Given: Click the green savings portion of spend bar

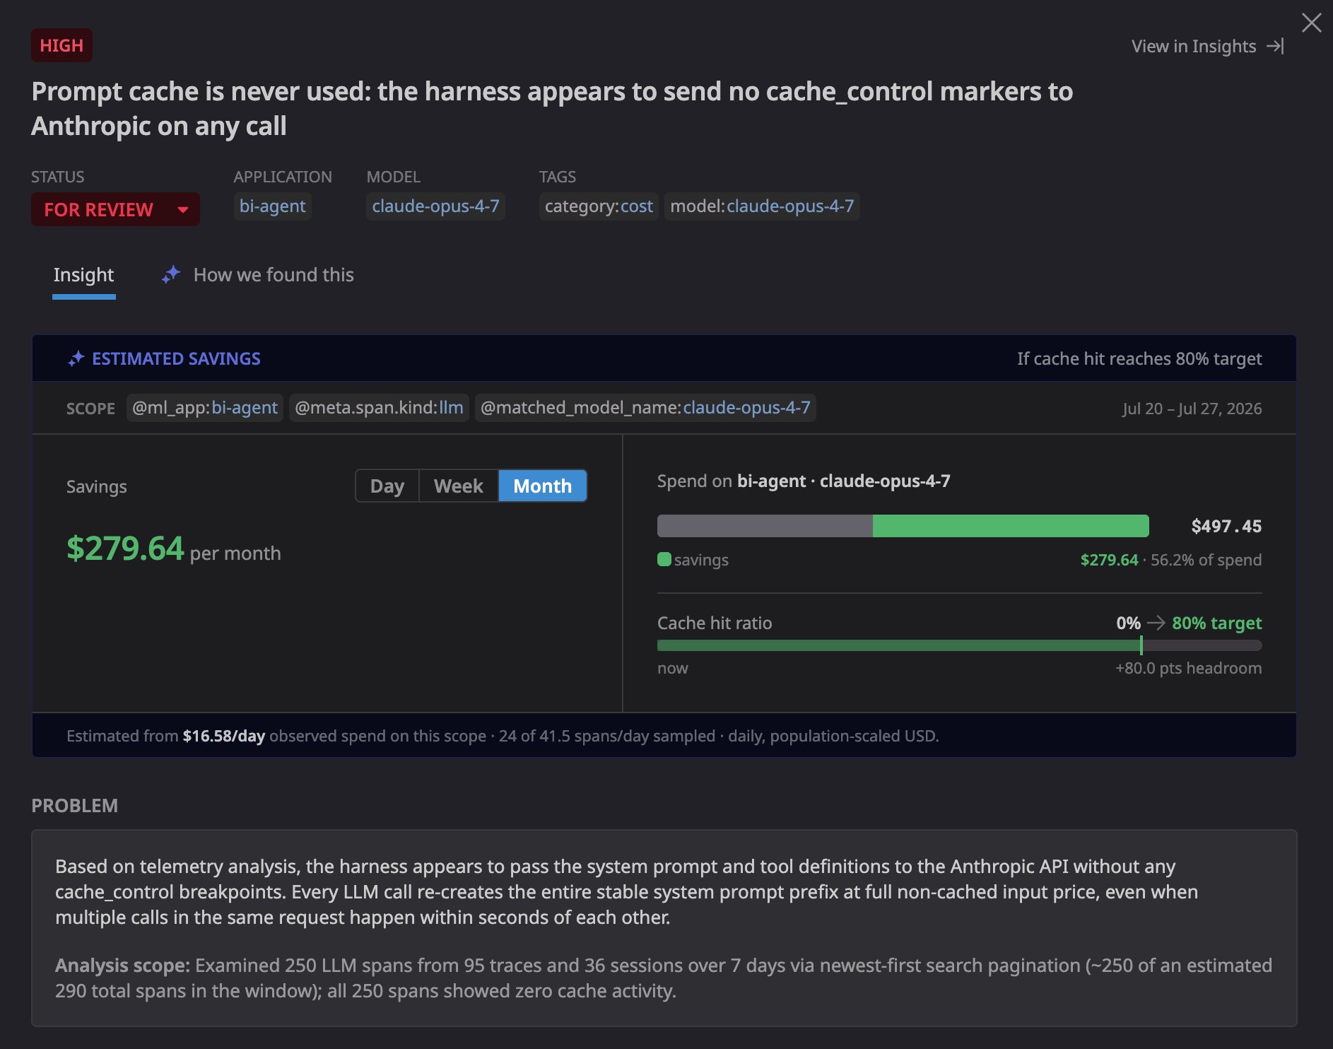Looking at the screenshot, I should click(x=1011, y=526).
